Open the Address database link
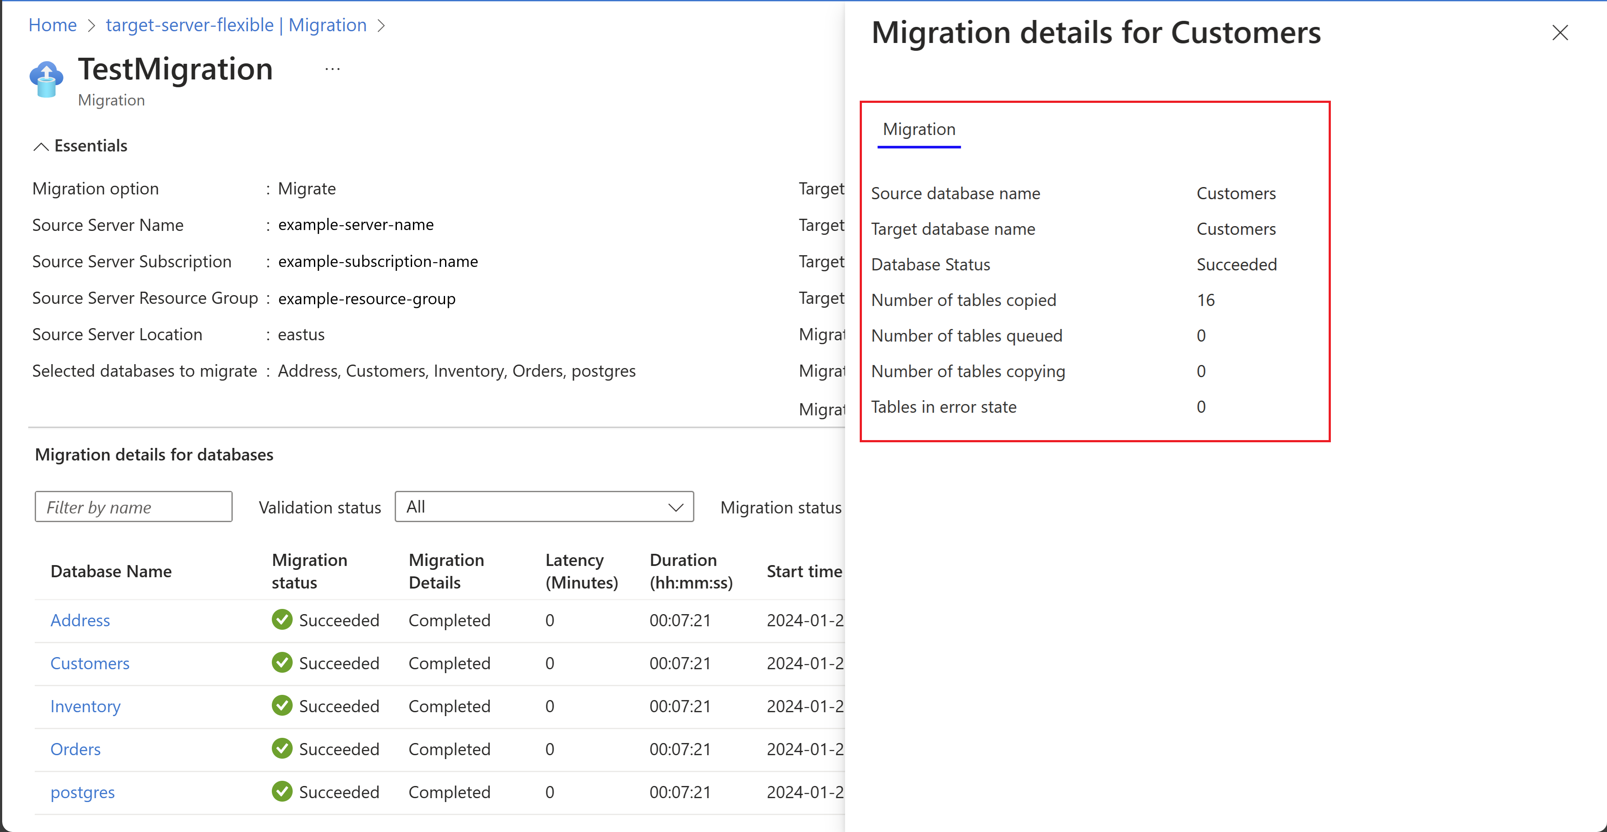 point(80,620)
